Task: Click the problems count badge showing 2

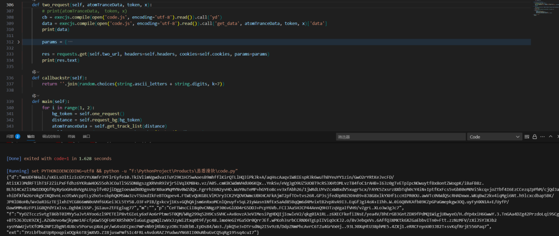Action: pyautogui.click(x=17, y=136)
